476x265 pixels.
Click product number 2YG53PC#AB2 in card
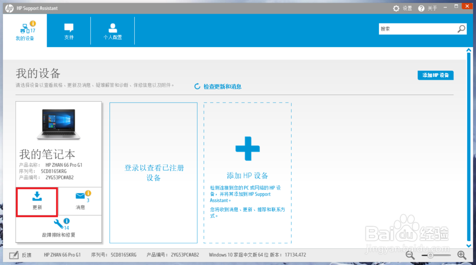point(59,178)
